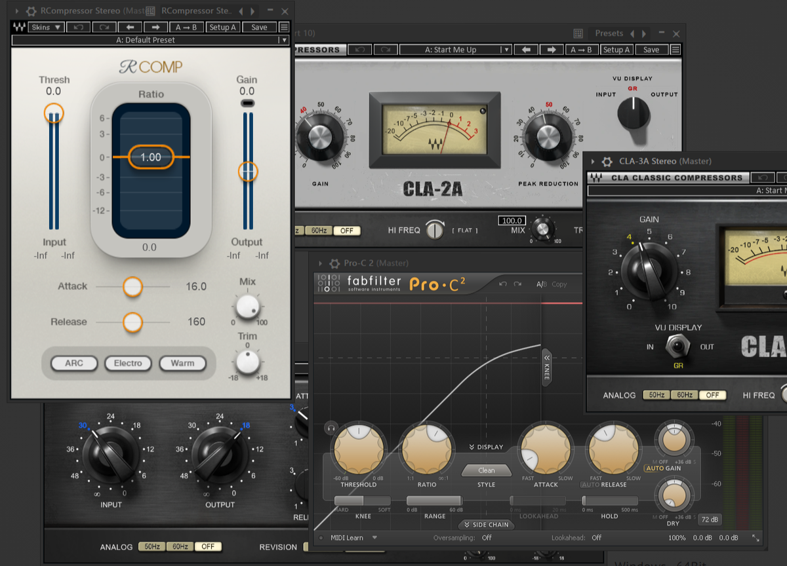
Task: Expand RCompressor window title triangle
Action: pos(16,11)
